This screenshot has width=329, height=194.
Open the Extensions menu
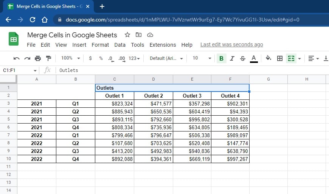[163, 45]
